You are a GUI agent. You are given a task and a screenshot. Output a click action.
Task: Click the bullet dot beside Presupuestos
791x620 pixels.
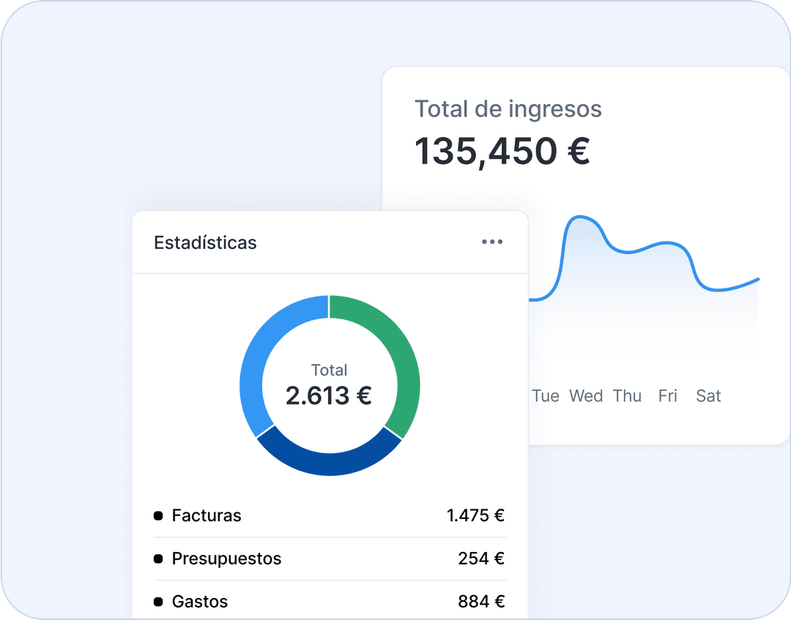tap(158, 559)
